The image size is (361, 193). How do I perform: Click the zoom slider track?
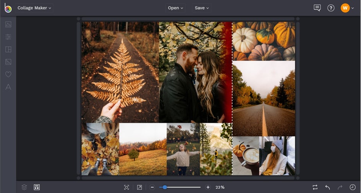click(x=184, y=187)
